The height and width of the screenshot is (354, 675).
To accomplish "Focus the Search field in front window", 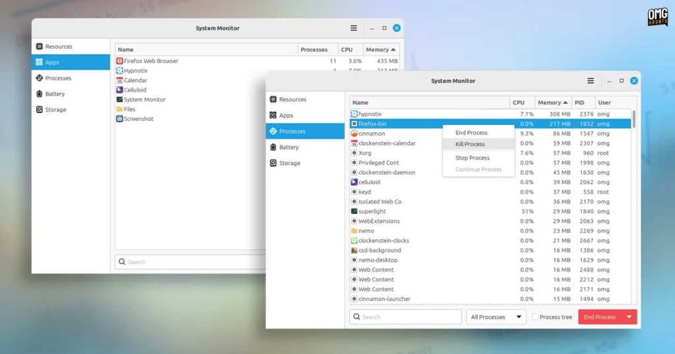I will [x=405, y=317].
